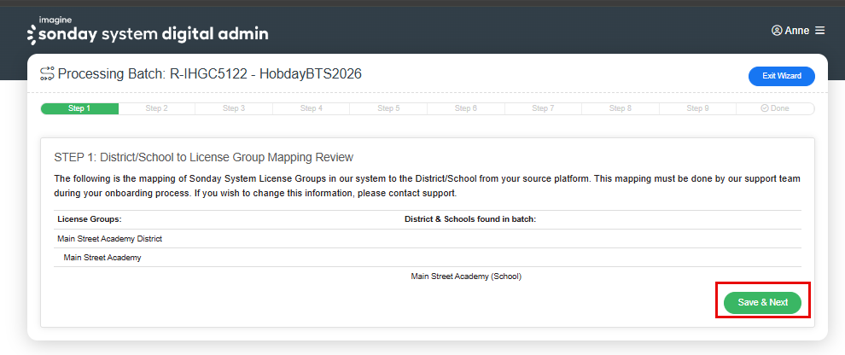This screenshot has width=845, height=355.
Task: Click the 'STEP 1: District/School to License Group Mapping Review' heading
Action: click(204, 157)
